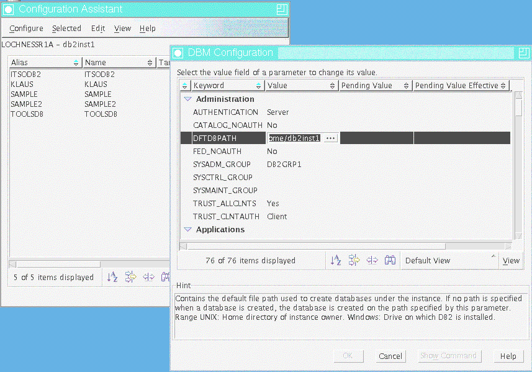Screen dimensions: 532x372
Task: Click the ellipsis browse button for DFTDBPATH
Action: coord(330,138)
